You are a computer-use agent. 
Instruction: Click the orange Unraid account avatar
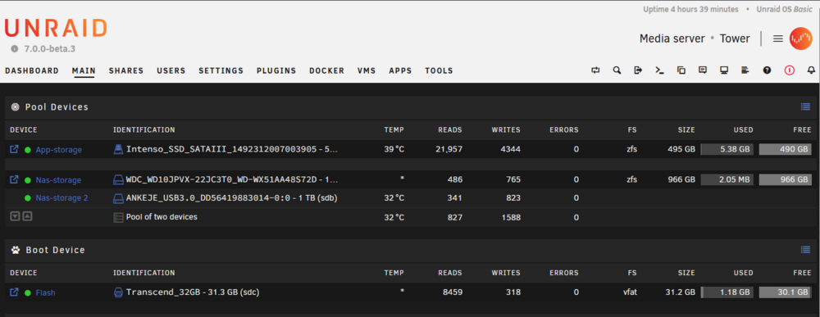[x=800, y=38]
